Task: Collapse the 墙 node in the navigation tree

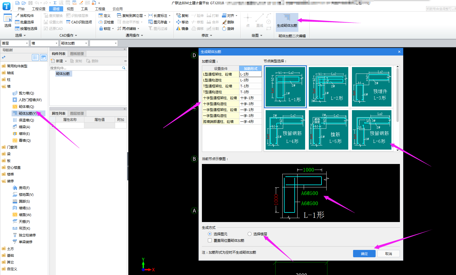Action: (x=3, y=87)
